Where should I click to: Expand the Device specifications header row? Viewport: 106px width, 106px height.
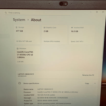click(57, 83)
